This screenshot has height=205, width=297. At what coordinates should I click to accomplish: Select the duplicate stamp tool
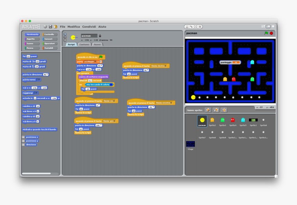click(x=187, y=27)
